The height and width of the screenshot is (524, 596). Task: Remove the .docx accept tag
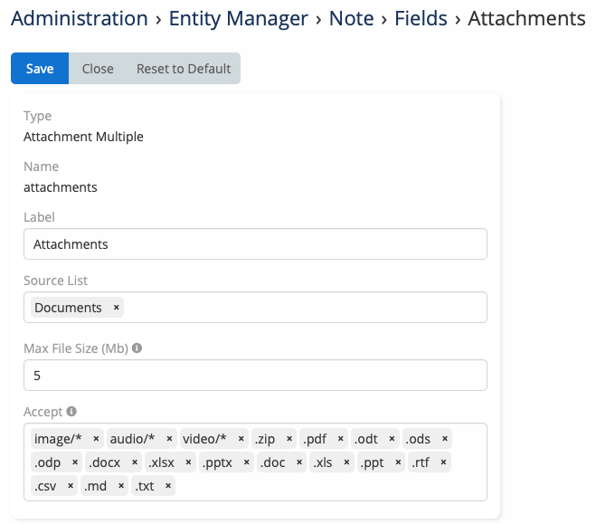point(135,462)
